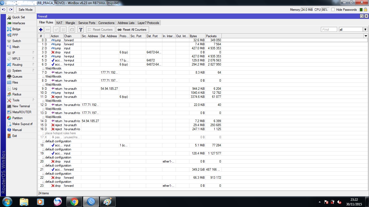Select the "349.2 GiB" bytes cell
This screenshot has height=207, width=369.
pyautogui.click(x=197, y=170)
